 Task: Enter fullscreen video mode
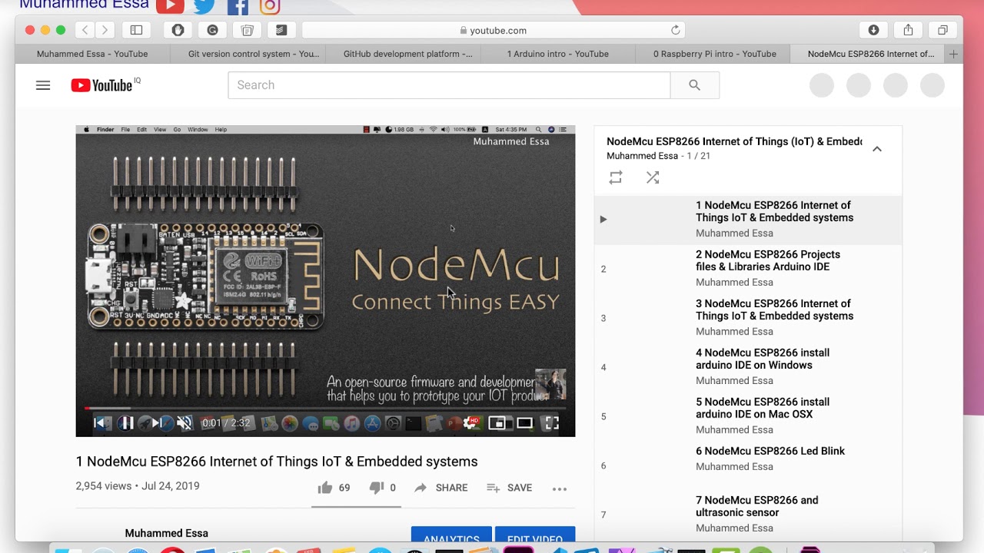coord(552,422)
